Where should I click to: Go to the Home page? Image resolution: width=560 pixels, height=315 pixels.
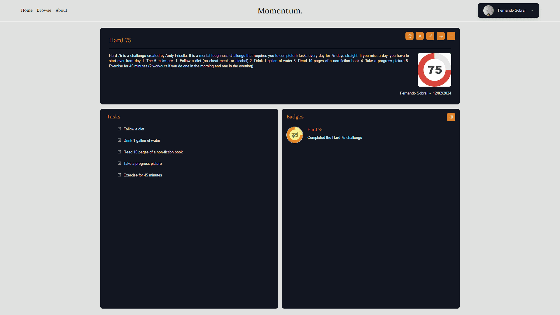pyautogui.click(x=27, y=10)
